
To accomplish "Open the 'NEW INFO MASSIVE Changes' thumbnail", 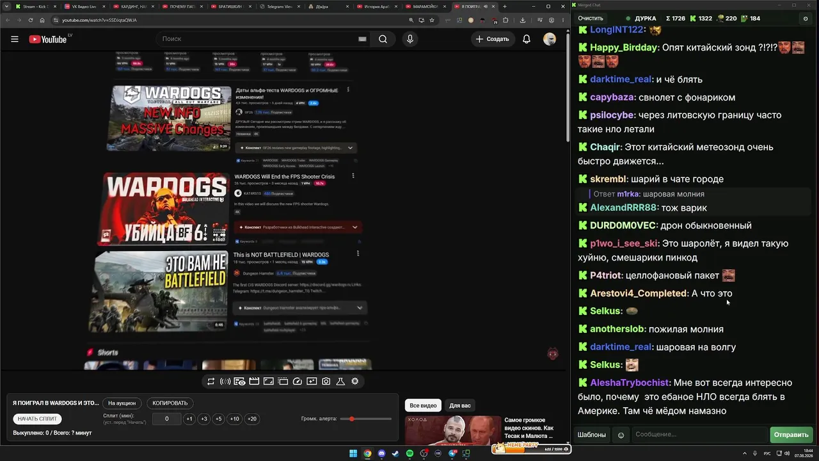I will click(x=169, y=118).
